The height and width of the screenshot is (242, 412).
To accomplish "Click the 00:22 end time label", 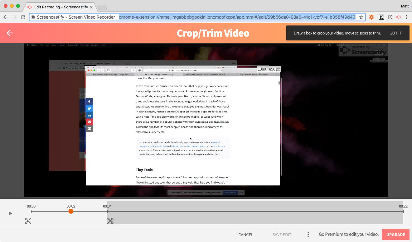I will coord(403,206).
